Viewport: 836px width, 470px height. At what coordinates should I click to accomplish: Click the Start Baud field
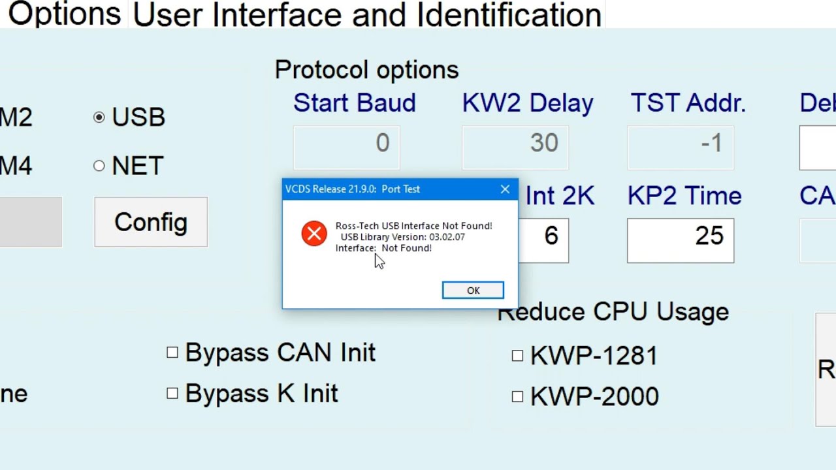pos(346,147)
